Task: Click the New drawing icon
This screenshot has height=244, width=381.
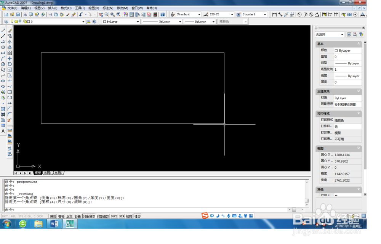Action: coord(6,14)
